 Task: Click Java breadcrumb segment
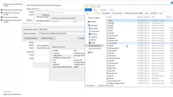(146, 13)
